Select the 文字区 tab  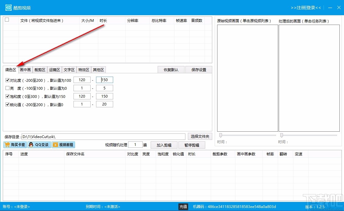tap(69, 70)
